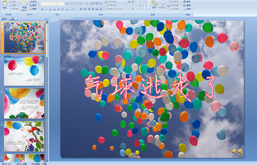Viewport: 257px width, 165px height.
Task: Select the Format Painter (格式刷) brush
Action: point(14,9)
